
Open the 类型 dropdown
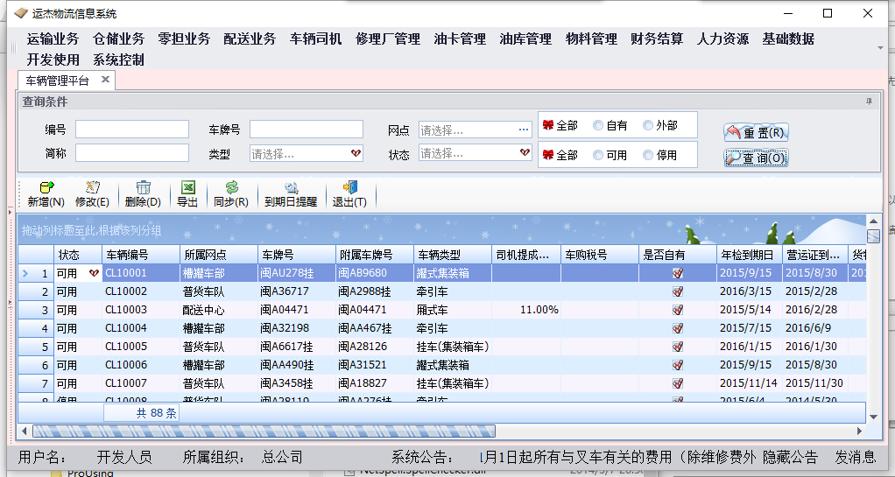[356, 153]
